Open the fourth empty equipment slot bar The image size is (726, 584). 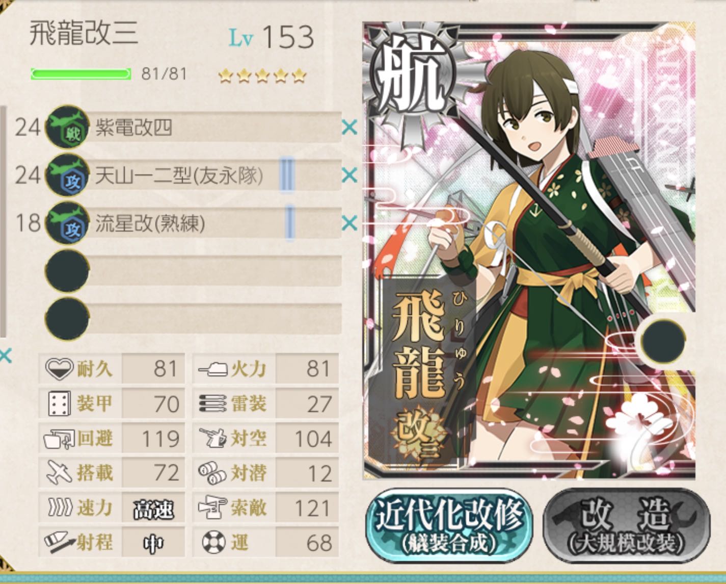point(214,271)
